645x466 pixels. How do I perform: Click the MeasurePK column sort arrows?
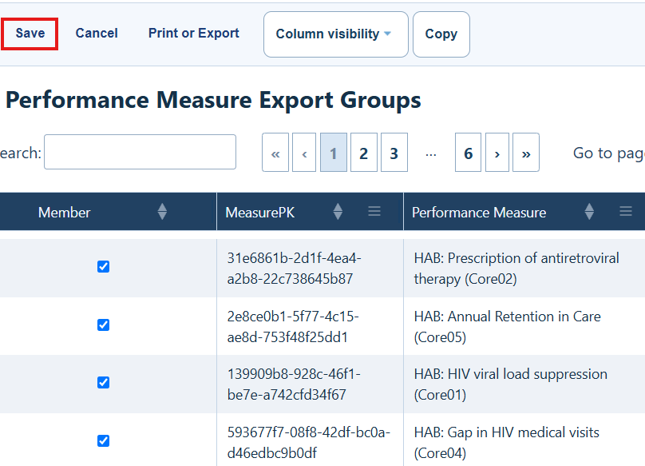338,211
